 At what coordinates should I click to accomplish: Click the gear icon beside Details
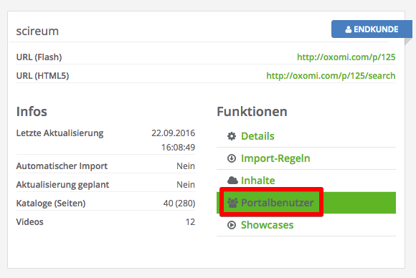(232, 136)
